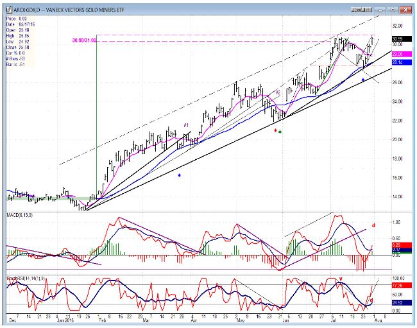The height and width of the screenshot is (328, 417).
Task: Click the StochRSI indicator label
Action: coord(26,279)
